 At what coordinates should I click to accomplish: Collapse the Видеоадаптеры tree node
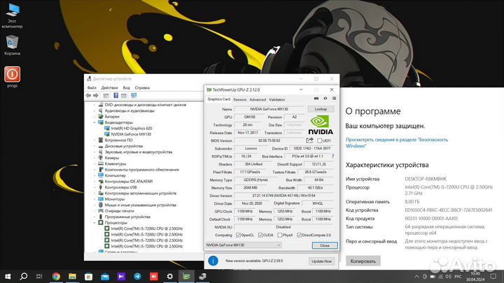(x=94, y=122)
